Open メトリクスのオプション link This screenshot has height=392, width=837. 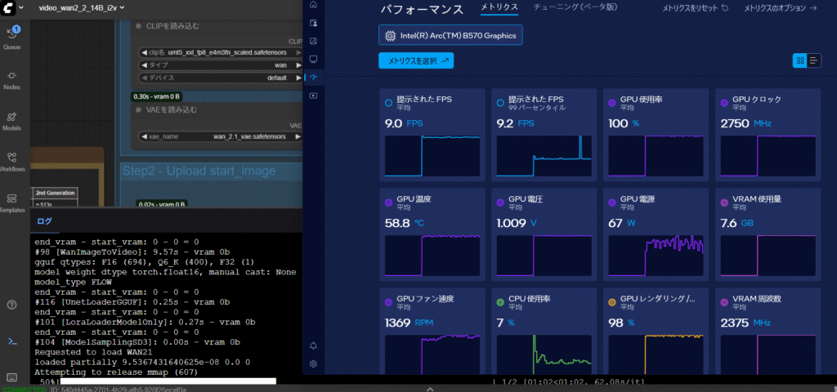(781, 8)
